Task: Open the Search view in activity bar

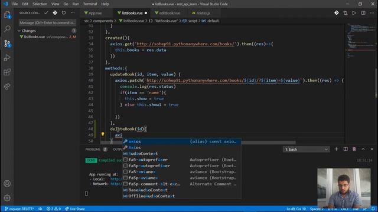Action: (x=7, y=29)
